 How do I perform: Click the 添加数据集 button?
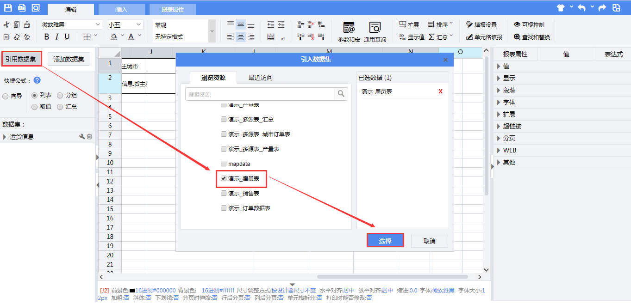pyautogui.click(x=69, y=59)
